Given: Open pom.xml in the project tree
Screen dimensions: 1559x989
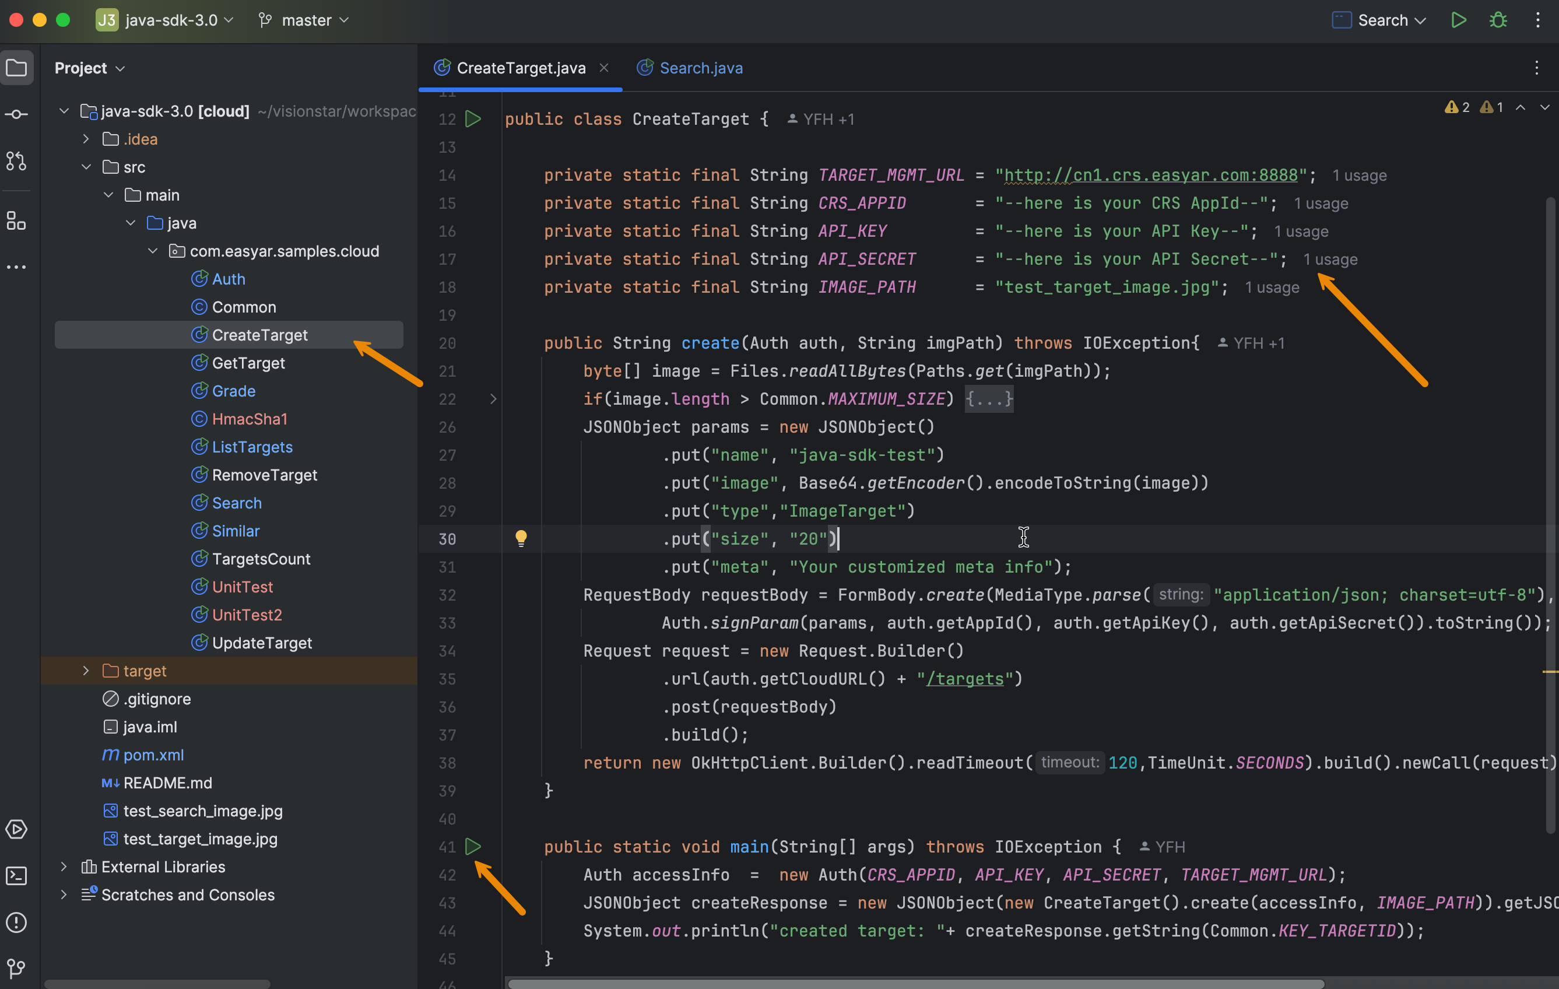Looking at the screenshot, I should (x=153, y=755).
